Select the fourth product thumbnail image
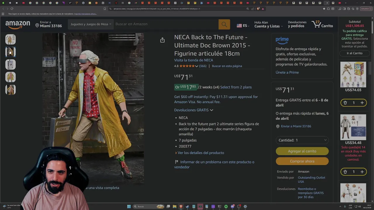Viewport: 374px width, 210px height. coord(11,77)
